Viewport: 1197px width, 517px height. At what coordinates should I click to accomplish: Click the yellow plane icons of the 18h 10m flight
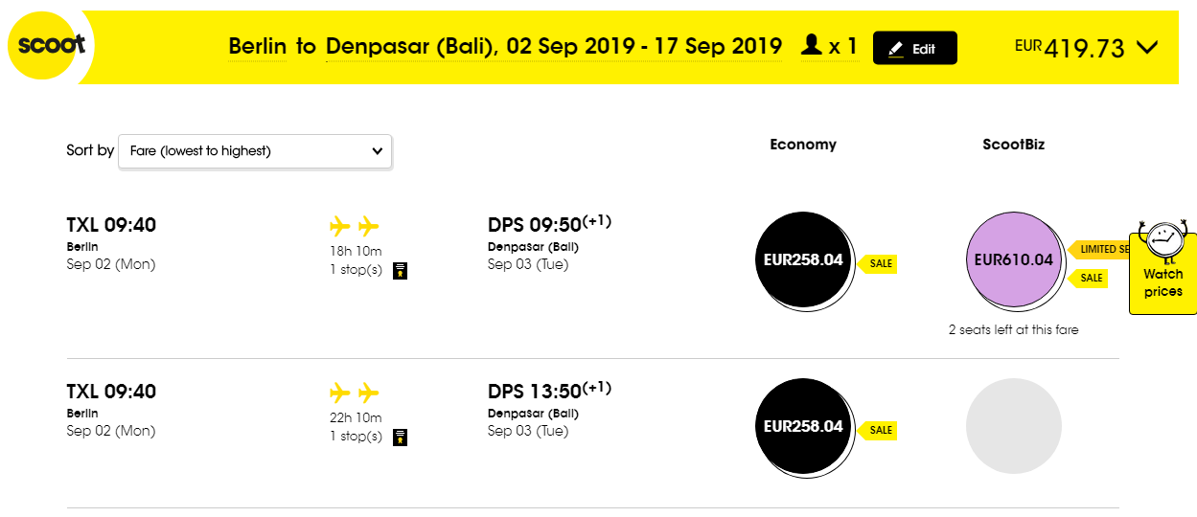355,226
